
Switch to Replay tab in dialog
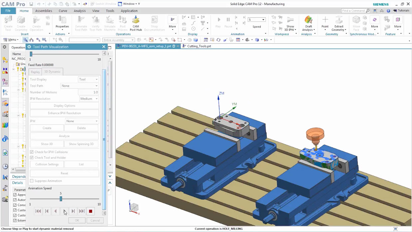(35, 72)
